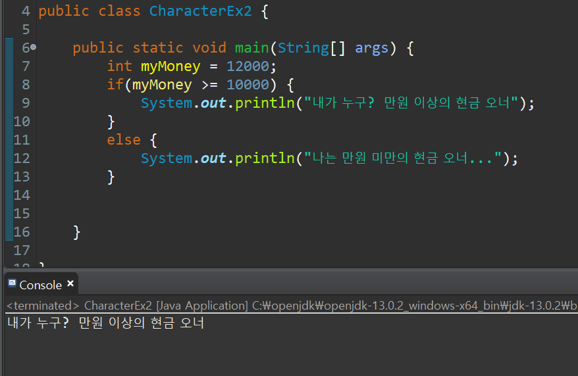Click the else keyword on line 11
The image size is (578, 376).
pyautogui.click(x=124, y=140)
